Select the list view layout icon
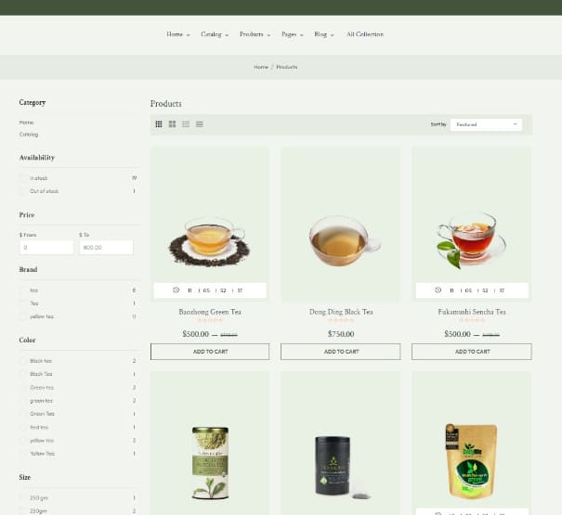562x515 pixels. pos(186,123)
